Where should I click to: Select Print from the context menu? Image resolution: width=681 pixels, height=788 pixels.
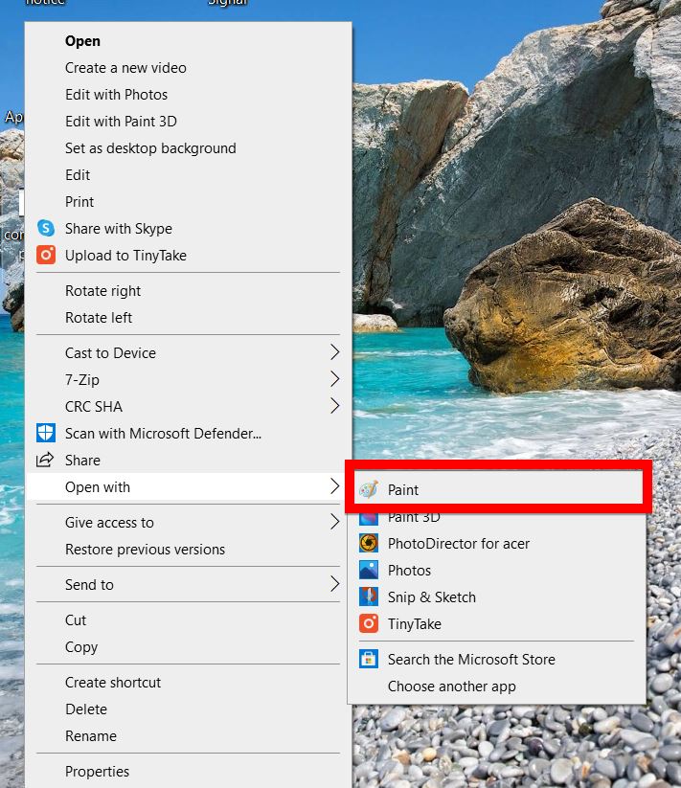(x=189, y=201)
